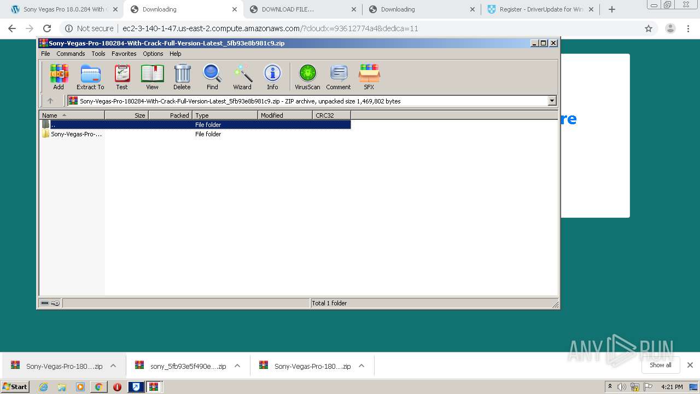
Task: Launch Internet Explorer from taskbar
Action: tap(43, 387)
